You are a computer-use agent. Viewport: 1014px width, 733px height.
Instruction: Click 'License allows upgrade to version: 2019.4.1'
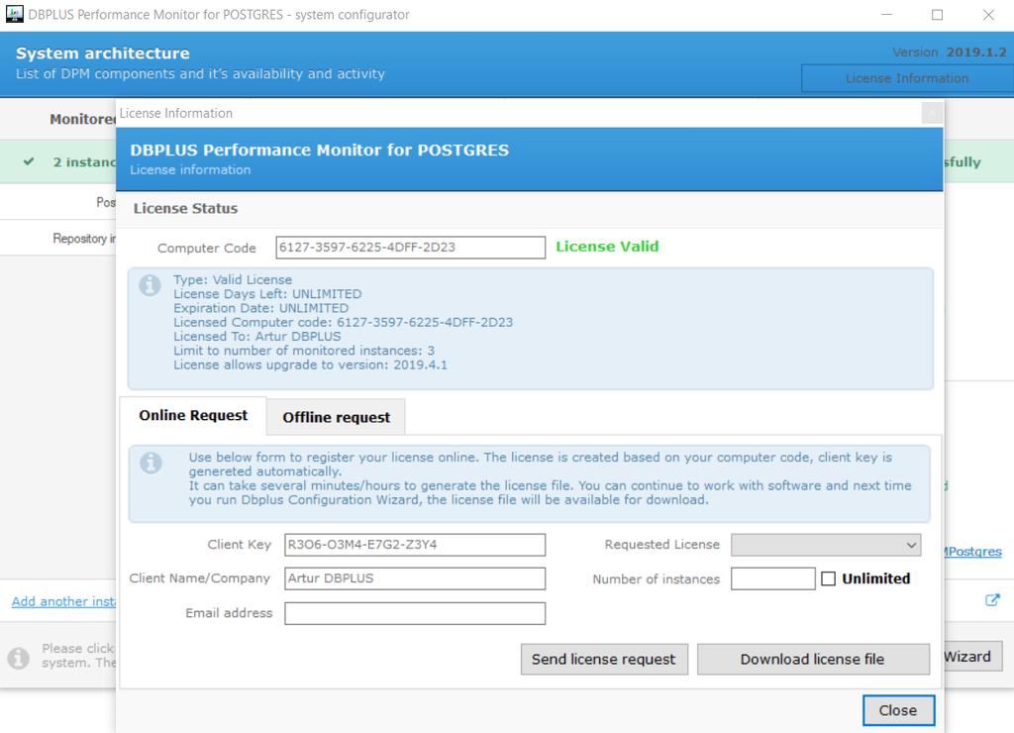pyautogui.click(x=310, y=365)
